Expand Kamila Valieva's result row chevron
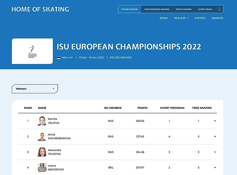237x175 pixels. (215, 121)
